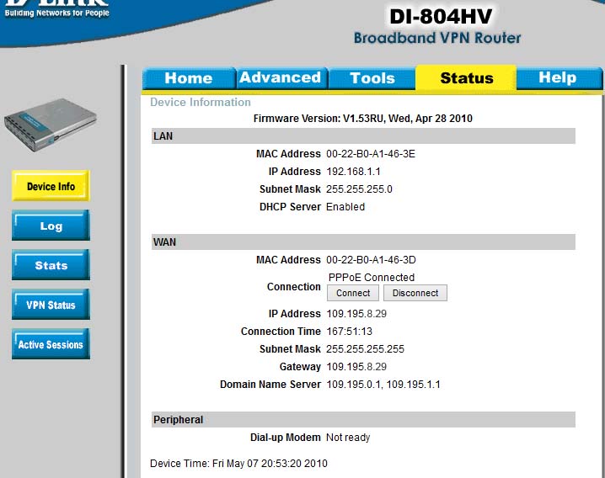Click the Dial-up Modem Not ready status

click(x=348, y=438)
